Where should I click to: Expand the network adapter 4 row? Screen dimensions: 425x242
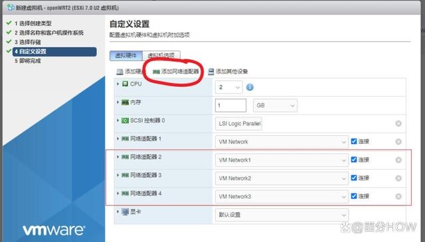coord(118,194)
